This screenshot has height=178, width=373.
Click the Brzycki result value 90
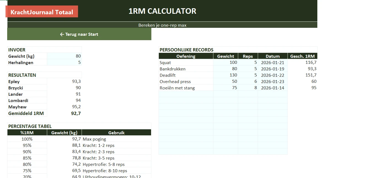pos(64,88)
